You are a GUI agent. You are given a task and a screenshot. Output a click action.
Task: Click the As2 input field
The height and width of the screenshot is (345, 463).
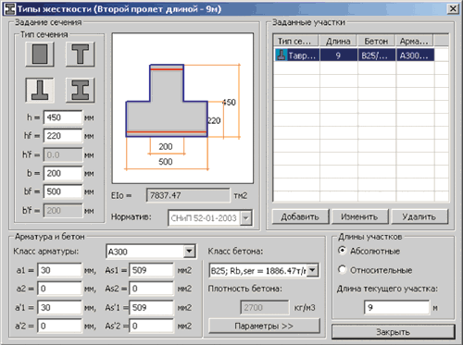(151, 289)
